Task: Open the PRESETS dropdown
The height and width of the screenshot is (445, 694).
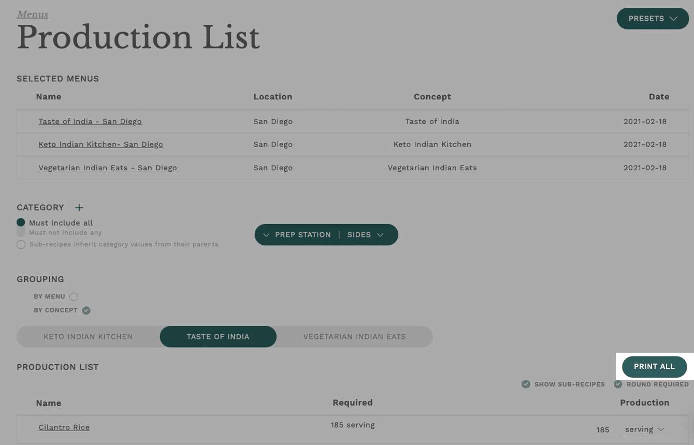Action: (x=652, y=19)
